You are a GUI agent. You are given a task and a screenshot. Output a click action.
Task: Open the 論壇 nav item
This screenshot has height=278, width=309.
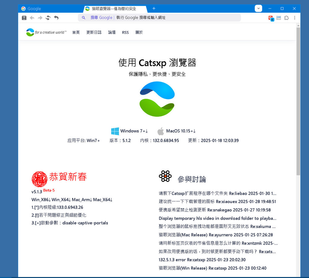pos(112,33)
